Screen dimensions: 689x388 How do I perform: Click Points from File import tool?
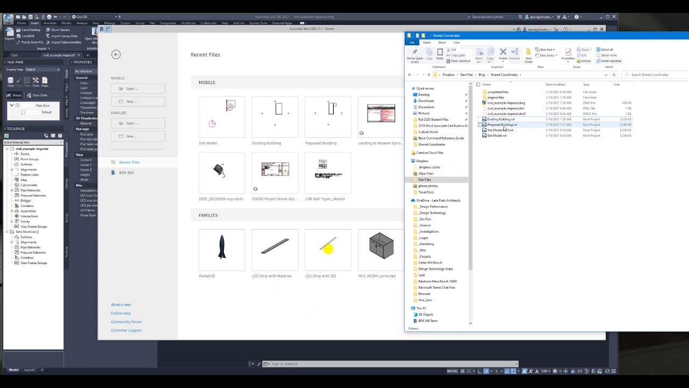[x=30, y=42]
